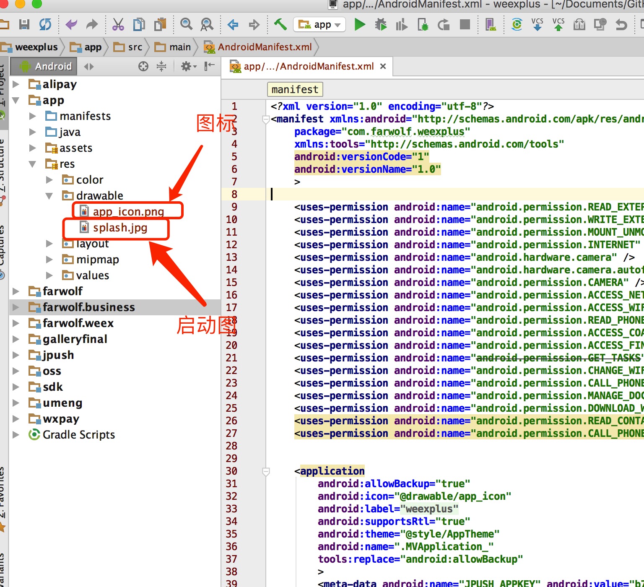644x587 pixels.
Task: Select the splash.jpg file in the tree
Action: [120, 228]
